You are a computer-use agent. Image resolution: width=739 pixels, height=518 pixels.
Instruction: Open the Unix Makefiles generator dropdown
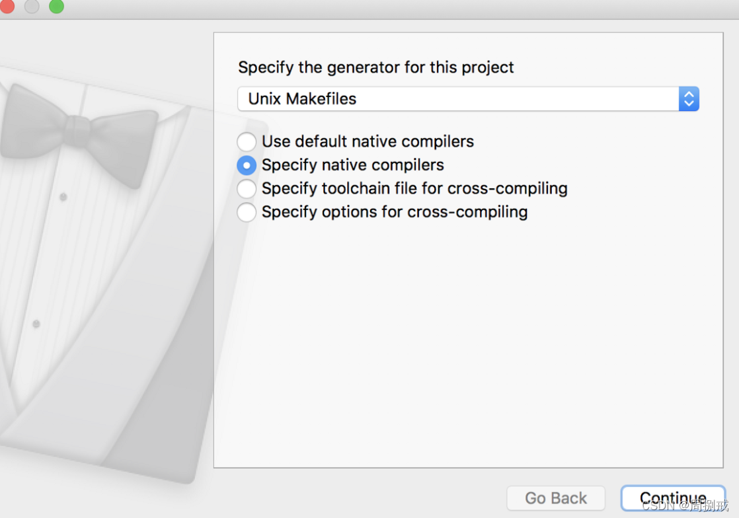click(x=468, y=99)
